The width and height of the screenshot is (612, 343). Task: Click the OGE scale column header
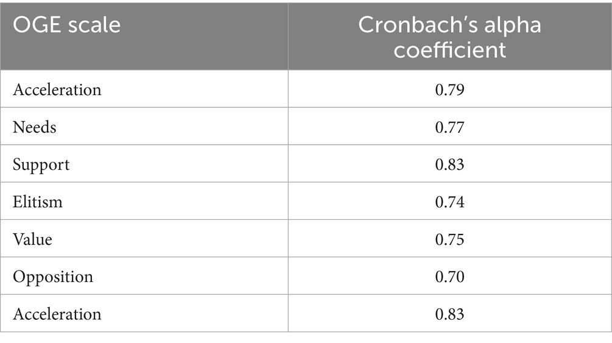tap(66, 25)
